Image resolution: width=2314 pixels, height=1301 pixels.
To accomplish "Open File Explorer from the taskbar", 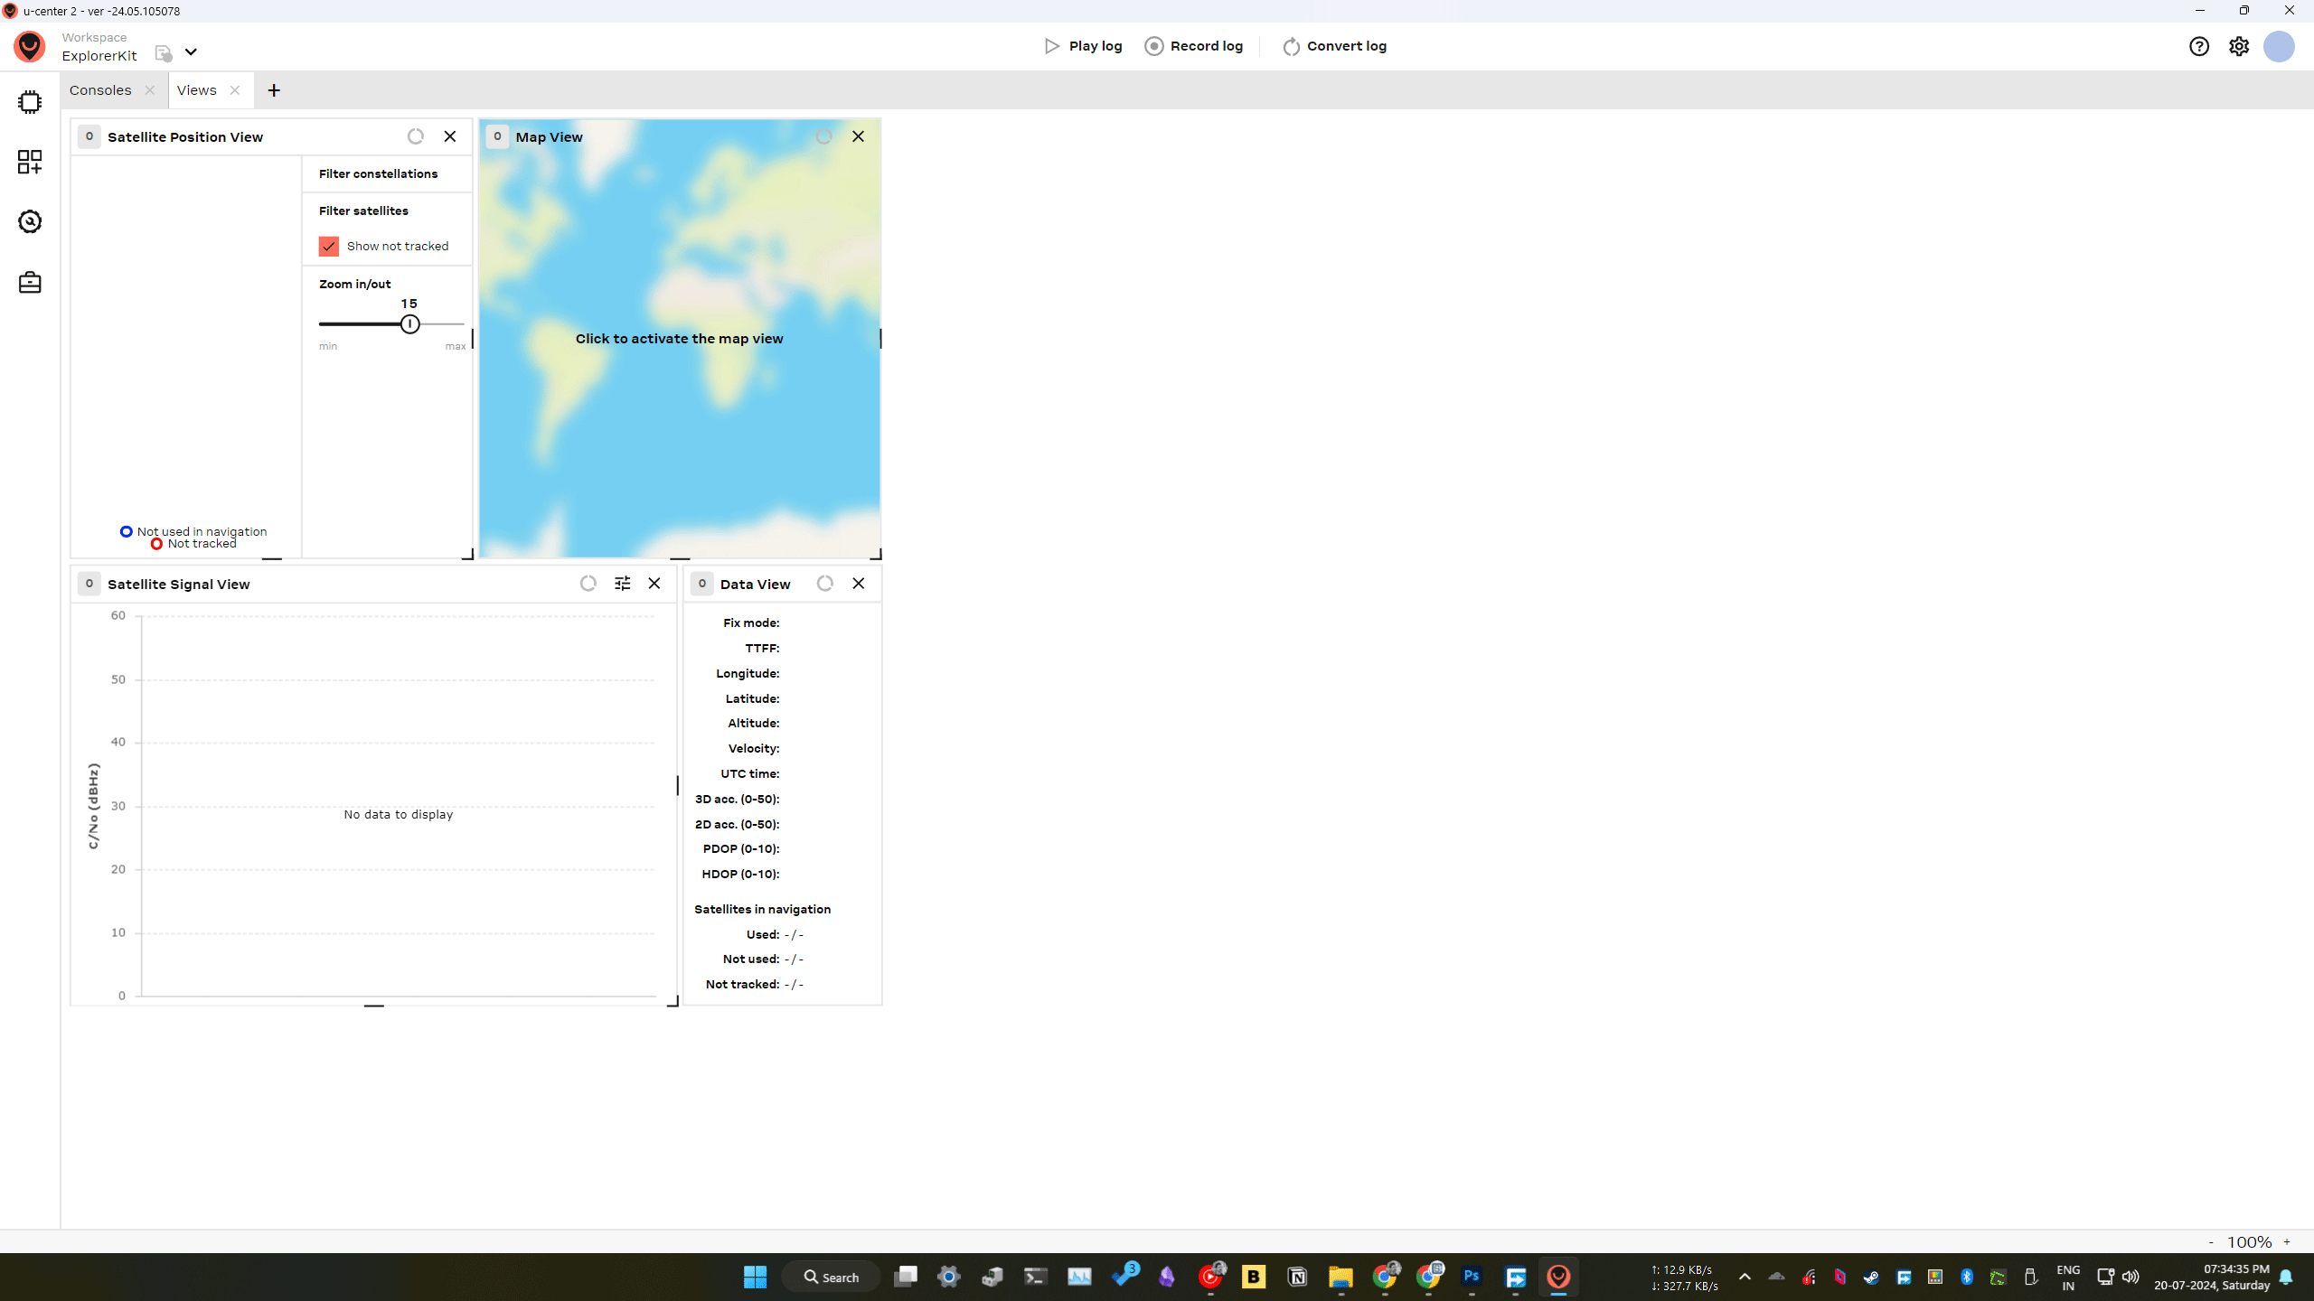I will tap(1340, 1277).
